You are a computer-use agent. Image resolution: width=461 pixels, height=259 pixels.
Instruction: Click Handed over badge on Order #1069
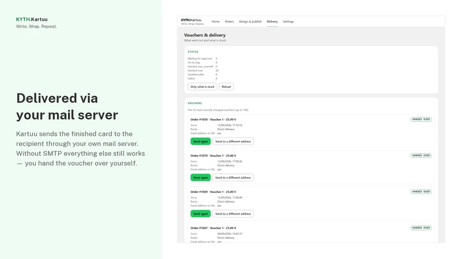pyautogui.click(x=421, y=192)
